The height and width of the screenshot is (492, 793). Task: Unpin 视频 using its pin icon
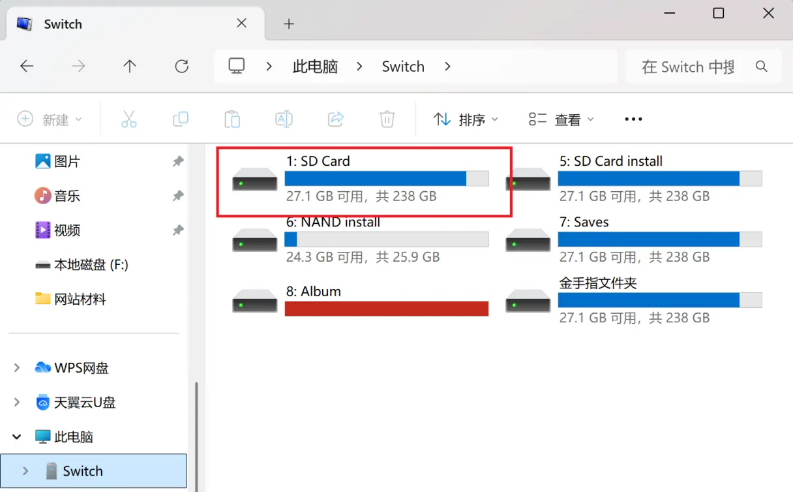click(178, 230)
